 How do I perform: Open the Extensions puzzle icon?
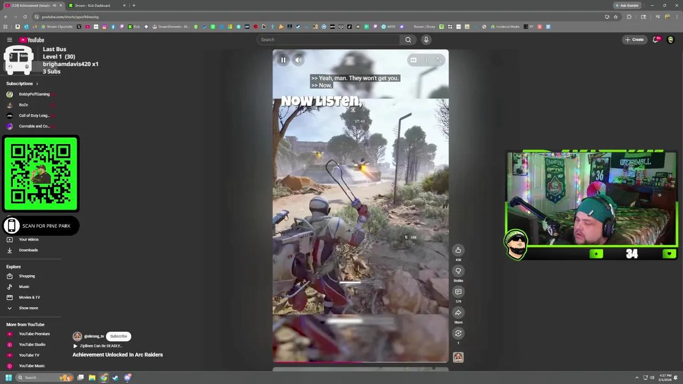point(629,17)
